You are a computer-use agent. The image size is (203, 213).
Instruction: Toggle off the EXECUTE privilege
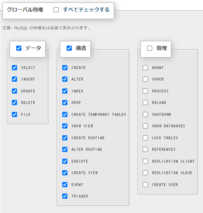tap(65, 161)
